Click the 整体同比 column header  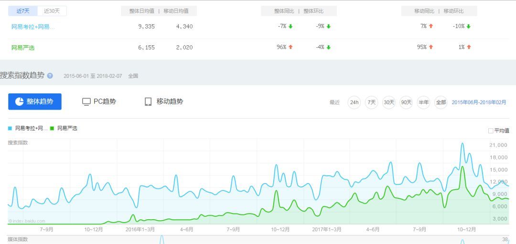(x=284, y=11)
